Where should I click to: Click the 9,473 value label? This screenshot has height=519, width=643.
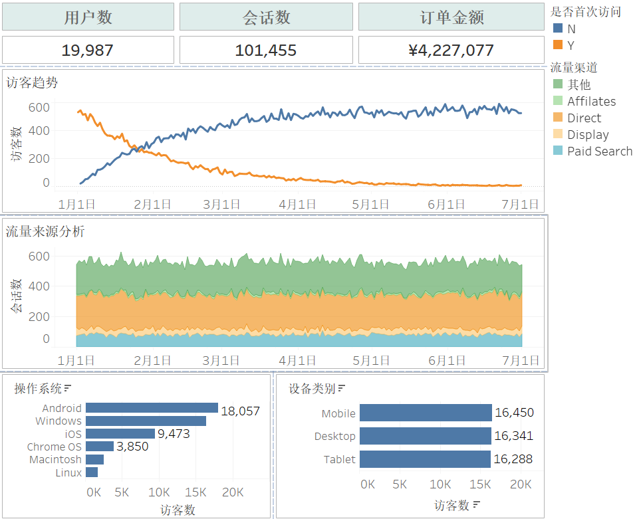(x=174, y=434)
